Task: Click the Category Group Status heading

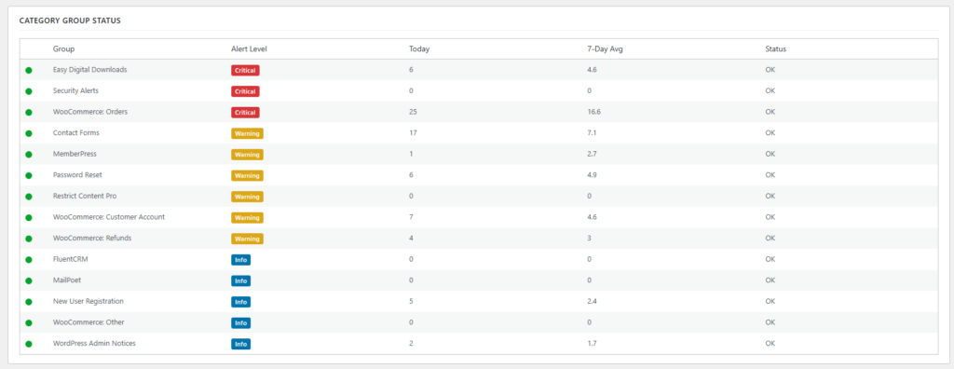Action: (x=70, y=20)
